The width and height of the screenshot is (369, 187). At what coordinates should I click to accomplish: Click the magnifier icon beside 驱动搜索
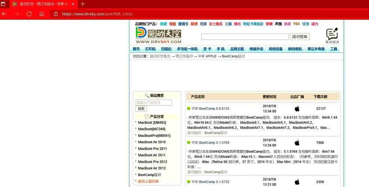pyautogui.click(x=147, y=95)
